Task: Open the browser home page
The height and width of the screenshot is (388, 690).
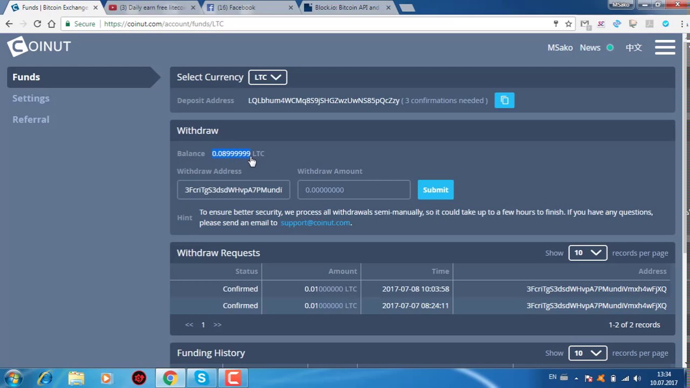Action: [x=51, y=24]
